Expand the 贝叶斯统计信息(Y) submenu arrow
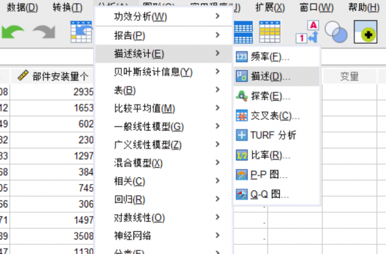The width and height of the screenshot is (386, 254). click(x=217, y=72)
